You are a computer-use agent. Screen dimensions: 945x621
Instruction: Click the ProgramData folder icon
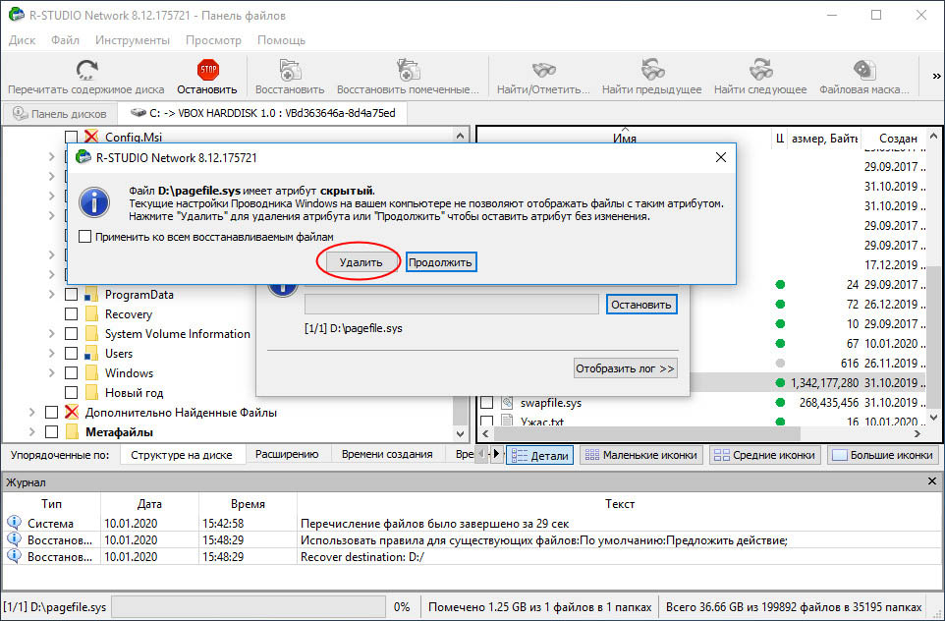(91, 295)
